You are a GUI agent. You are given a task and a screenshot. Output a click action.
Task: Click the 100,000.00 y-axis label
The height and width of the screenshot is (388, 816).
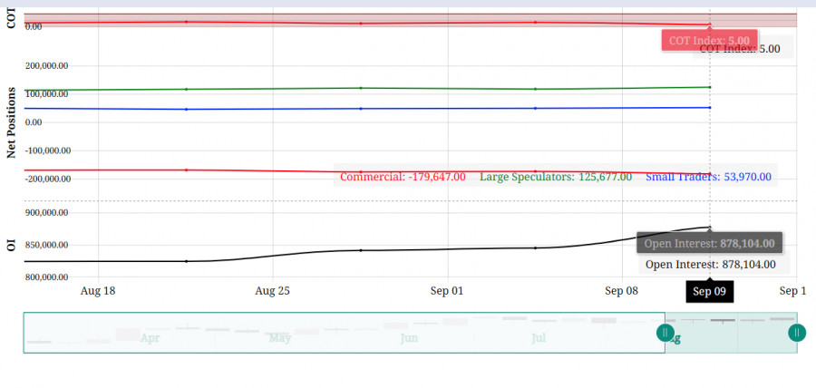click(47, 94)
